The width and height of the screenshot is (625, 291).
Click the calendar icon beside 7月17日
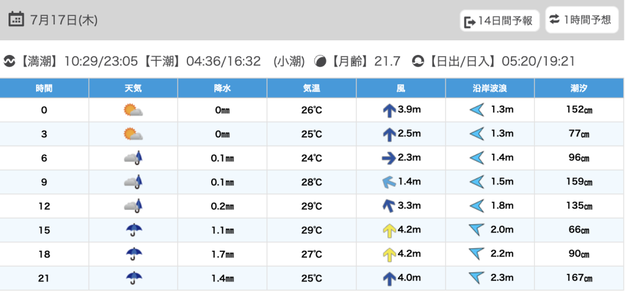click(16, 19)
